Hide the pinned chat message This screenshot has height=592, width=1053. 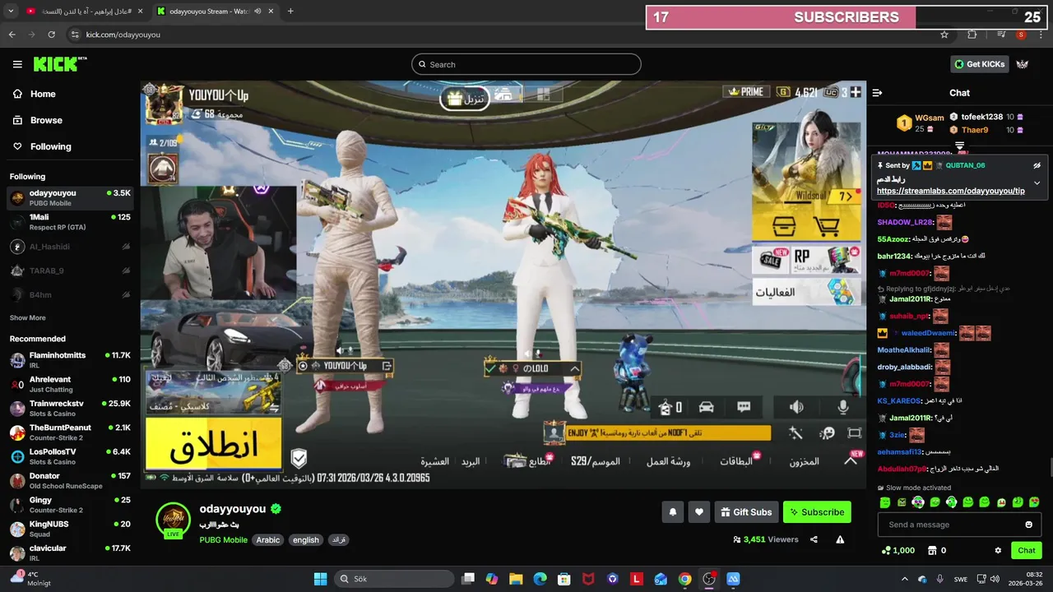1037,165
